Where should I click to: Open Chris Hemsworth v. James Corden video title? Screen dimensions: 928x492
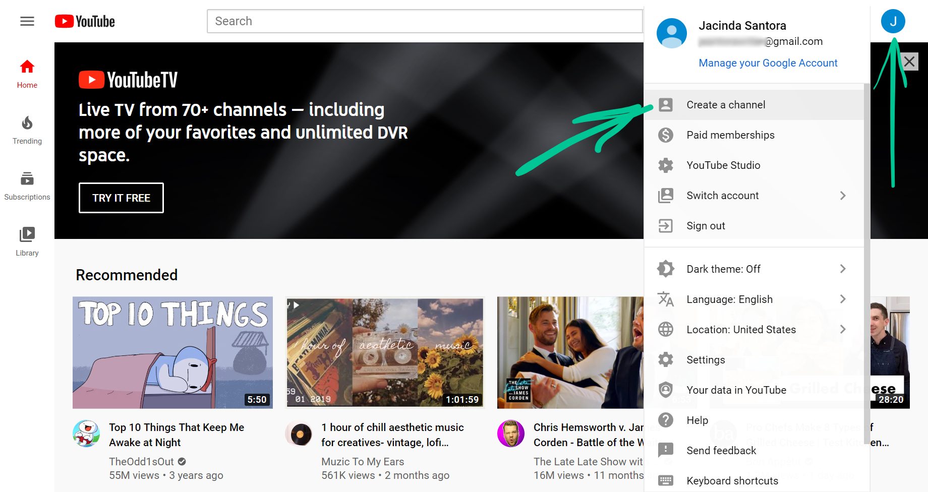click(x=589, y=435)
